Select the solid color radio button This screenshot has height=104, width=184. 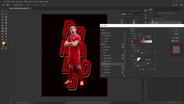[x=132, y=42]
